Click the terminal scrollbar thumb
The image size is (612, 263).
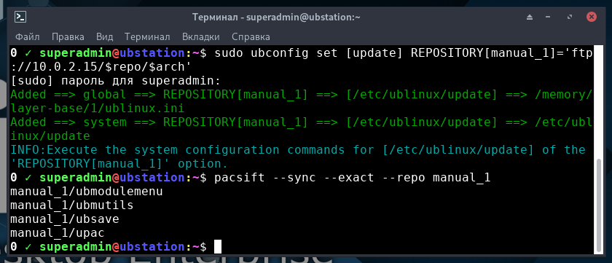tap(600, 205)
